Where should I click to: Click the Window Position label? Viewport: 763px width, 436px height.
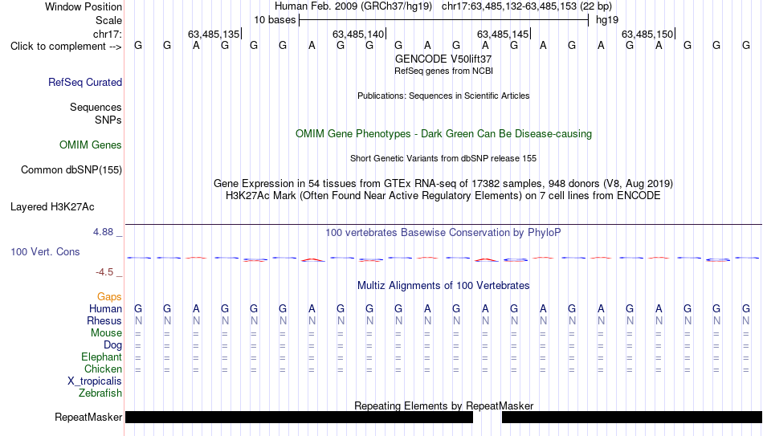(84, 6)
